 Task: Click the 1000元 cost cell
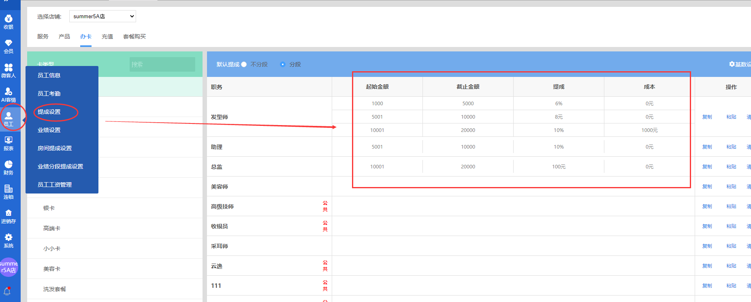(x=649, y=130)
